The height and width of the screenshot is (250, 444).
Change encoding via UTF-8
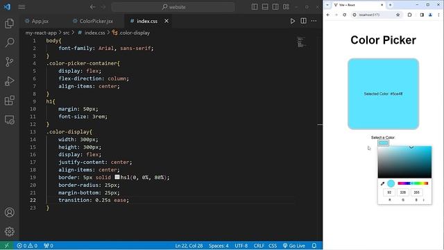coord(241,245)
